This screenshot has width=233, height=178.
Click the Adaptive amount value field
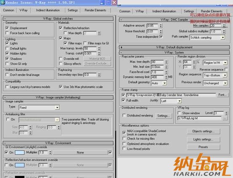tap(153, 26)
